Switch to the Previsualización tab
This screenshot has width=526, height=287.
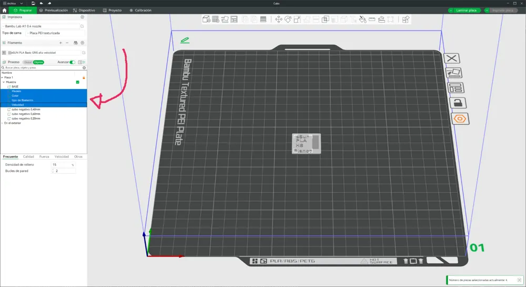pos(54,11)
